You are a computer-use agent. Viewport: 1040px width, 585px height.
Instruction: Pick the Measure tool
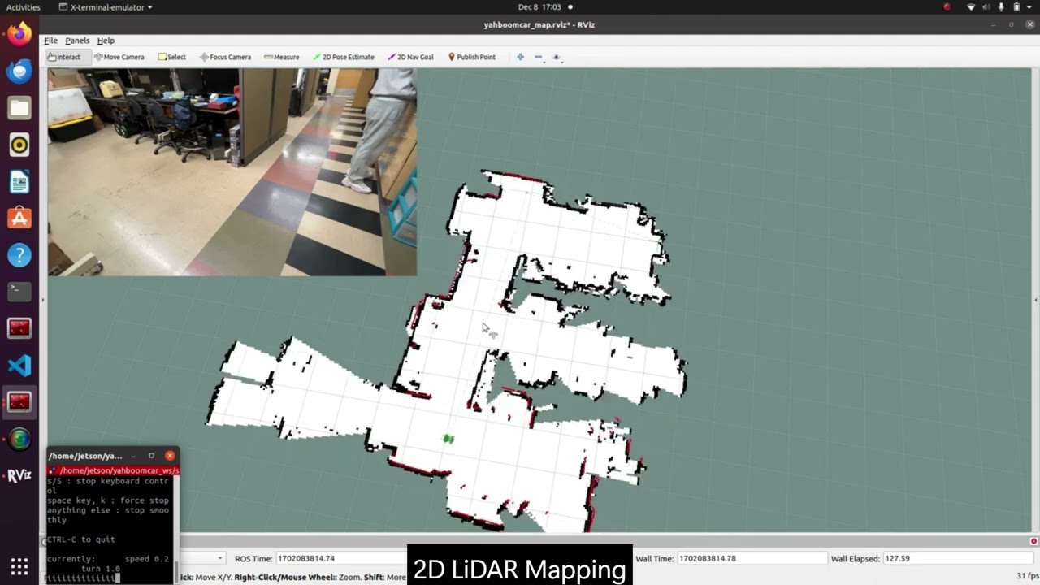pyautogui.click(x=282, y=57)
